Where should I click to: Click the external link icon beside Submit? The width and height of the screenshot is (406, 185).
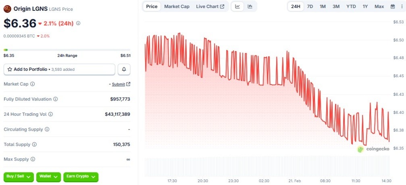pos(128,84)
